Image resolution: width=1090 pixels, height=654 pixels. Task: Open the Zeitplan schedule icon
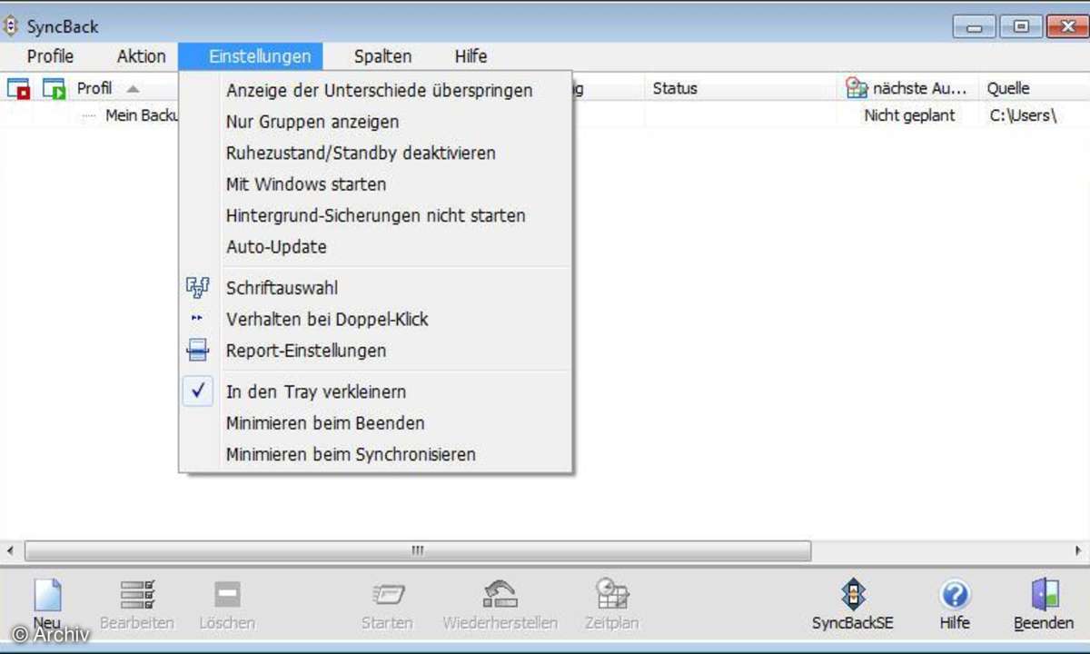(x=612, y=595)
